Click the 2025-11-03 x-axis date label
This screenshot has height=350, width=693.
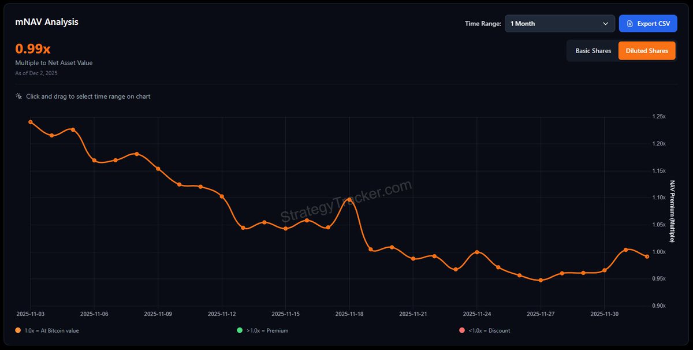(x=31, y=314)
